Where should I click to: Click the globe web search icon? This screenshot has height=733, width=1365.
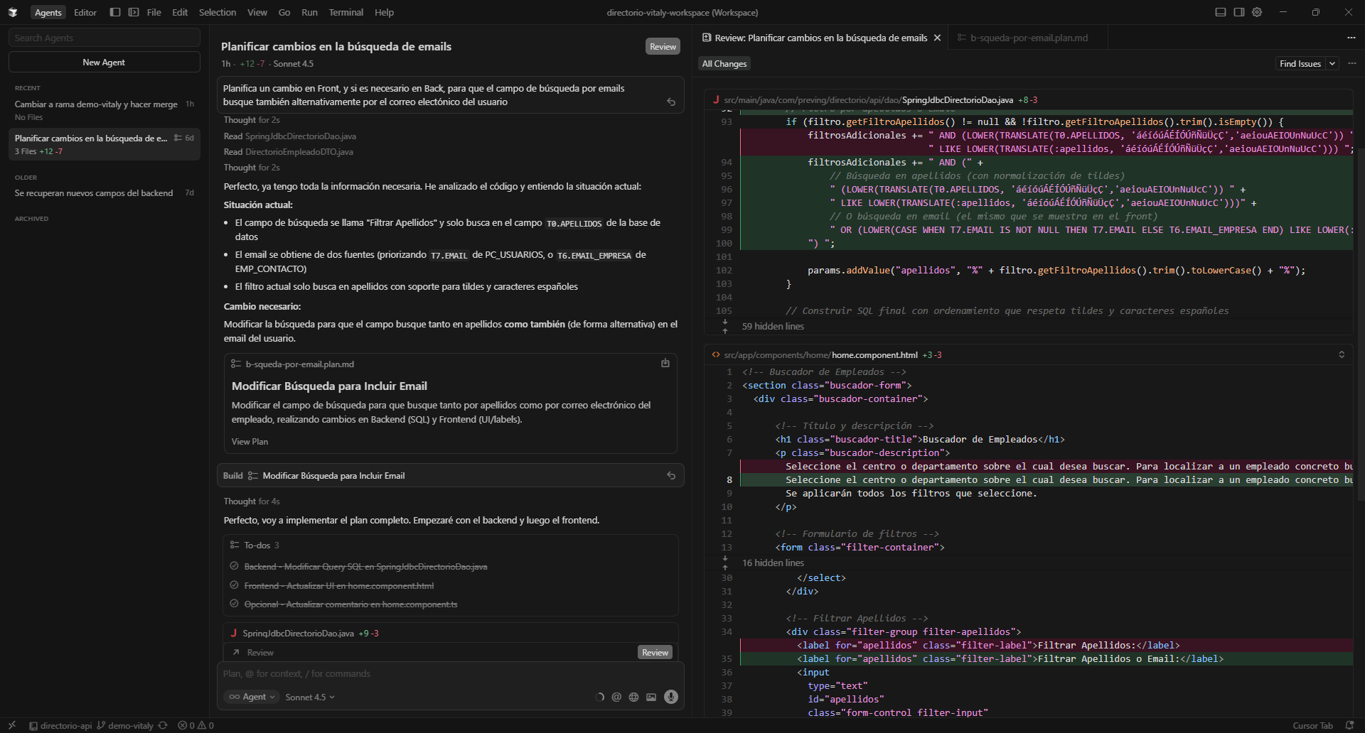coord(633,697)
